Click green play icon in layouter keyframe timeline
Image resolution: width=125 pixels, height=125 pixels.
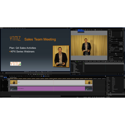[x=77, y=61]
